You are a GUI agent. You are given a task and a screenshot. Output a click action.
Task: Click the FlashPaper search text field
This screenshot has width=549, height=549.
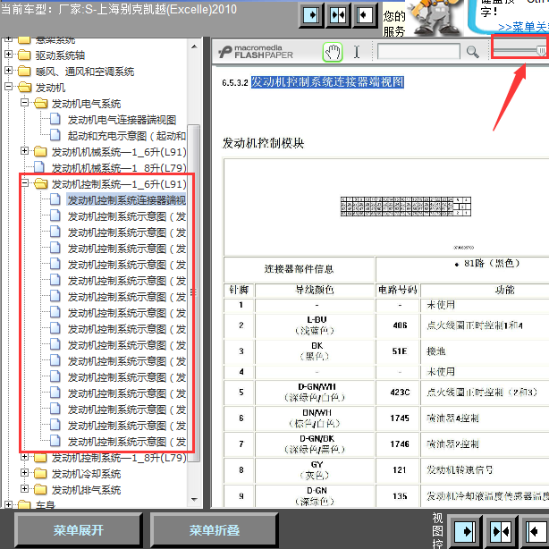[418, 52]
